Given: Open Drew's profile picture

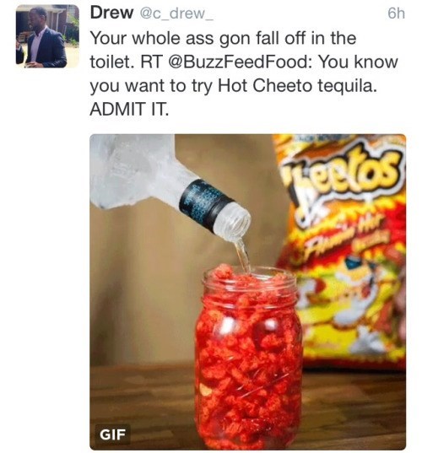Looking at the screenshot, I should pos(47,36).
